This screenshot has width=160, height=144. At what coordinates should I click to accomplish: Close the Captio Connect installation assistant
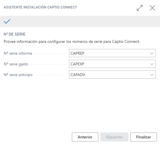[152, 8]
